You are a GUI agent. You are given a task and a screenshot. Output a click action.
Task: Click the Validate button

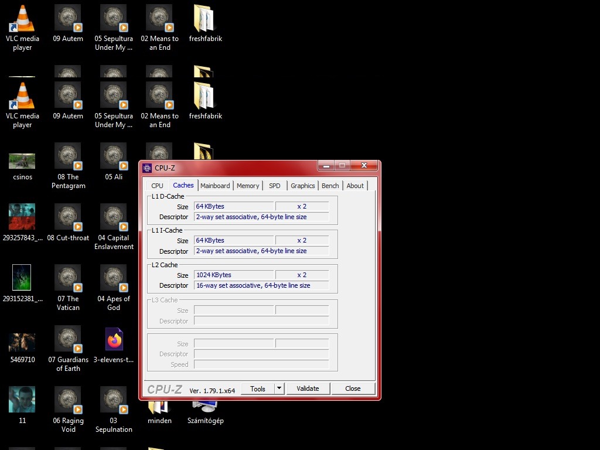tap(308, 389)
